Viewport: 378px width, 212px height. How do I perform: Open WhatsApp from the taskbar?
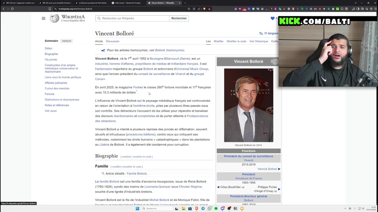(x=209, y=208)
